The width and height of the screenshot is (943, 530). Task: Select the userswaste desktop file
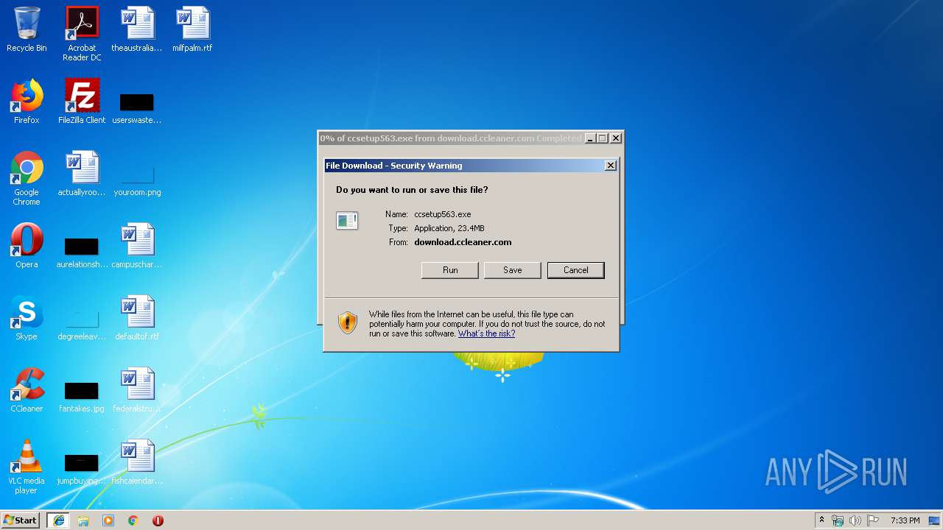click(x=137, y=107)
